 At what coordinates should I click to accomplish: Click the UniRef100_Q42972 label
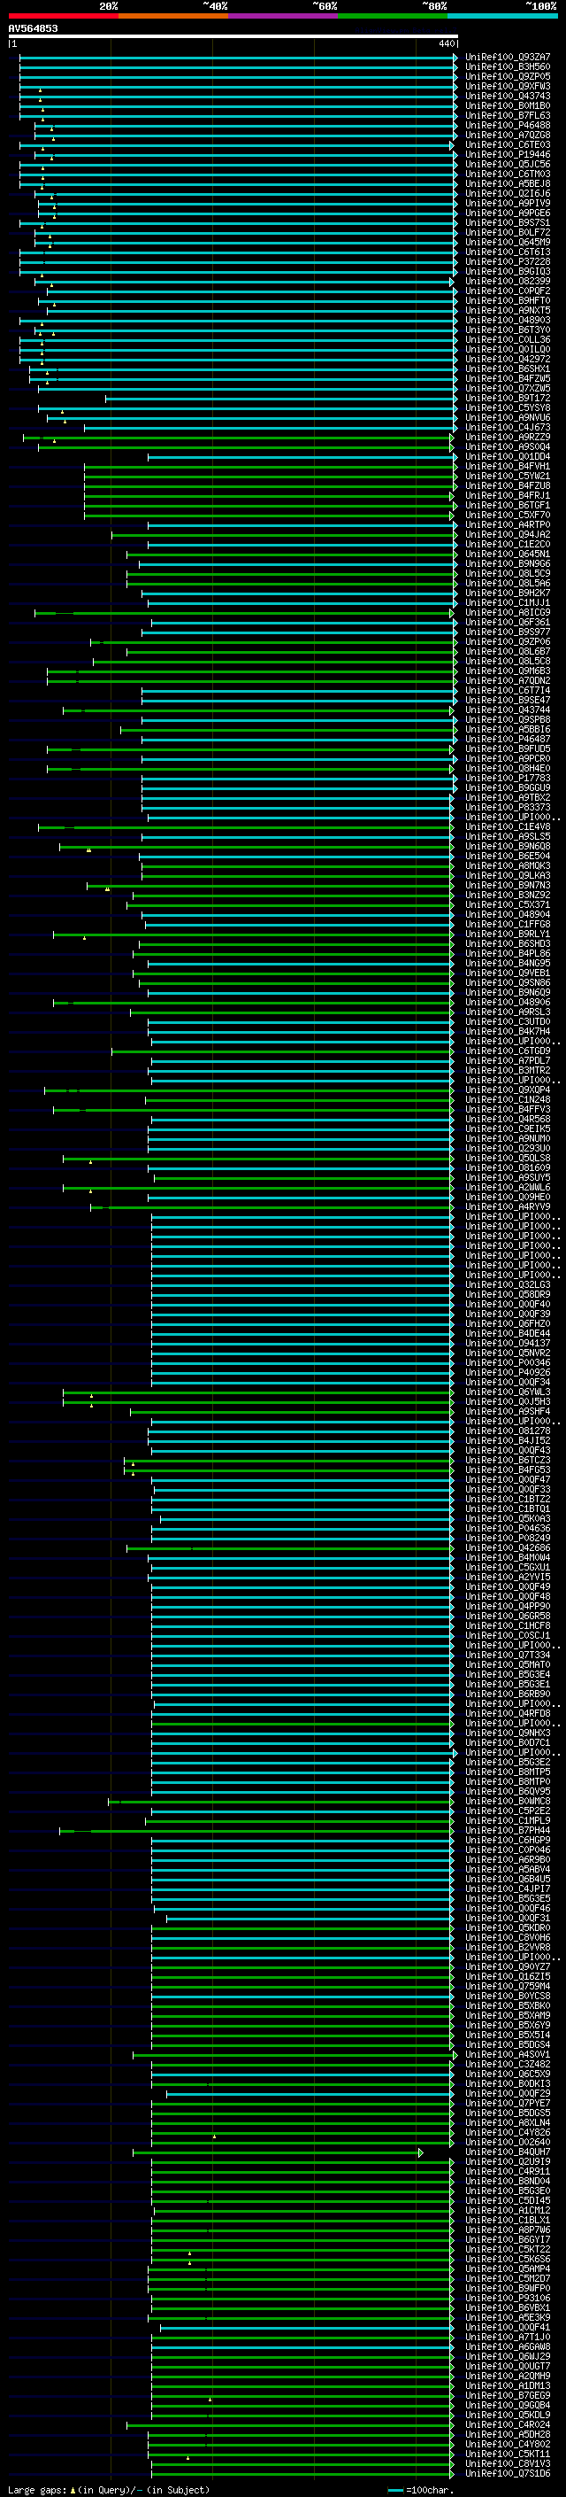pyautogui.click(x=508, y=359)
